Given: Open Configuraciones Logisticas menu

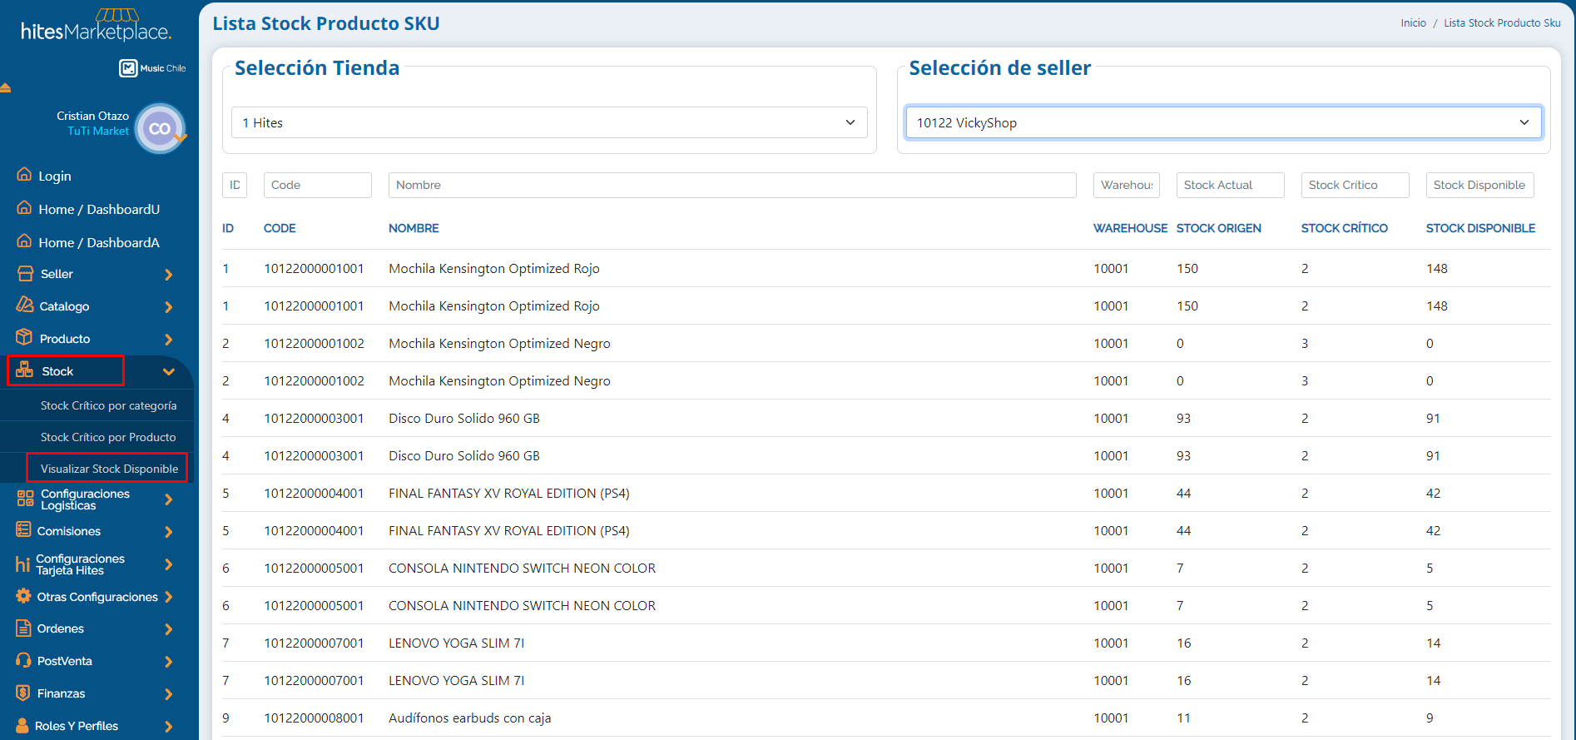Looking at the screenshot, I should 85,499.
